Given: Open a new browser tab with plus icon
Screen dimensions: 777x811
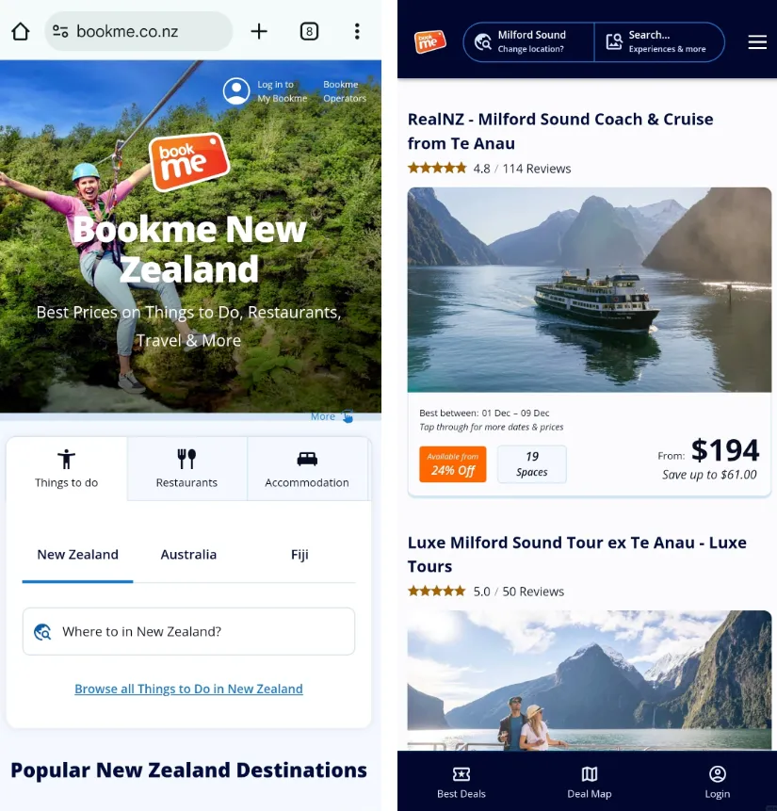Looking at the screenshot, I should tap(259, 31).
